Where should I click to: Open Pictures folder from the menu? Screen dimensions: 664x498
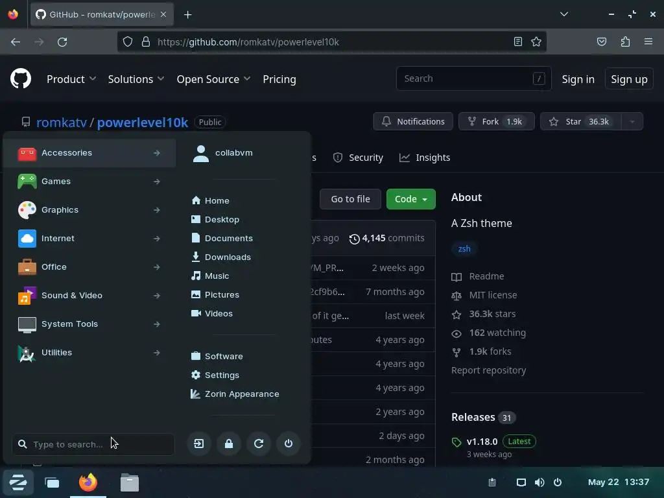point(215,295)
